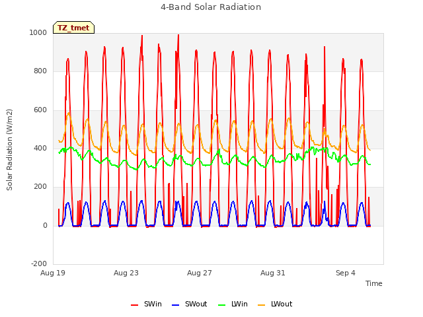Click the chart title 4-Band Solar Radiation
The width and height of the screenshot is (423, 317).
point(211,7)
